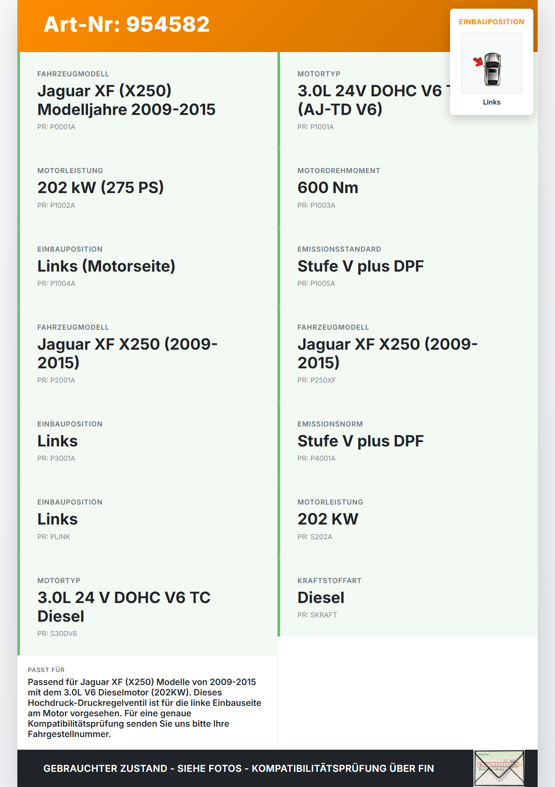The height and width of the screenshot is (787, 555).
Task: Click the Diesel Kraftstoffart value
Action: tap(321, 597)
